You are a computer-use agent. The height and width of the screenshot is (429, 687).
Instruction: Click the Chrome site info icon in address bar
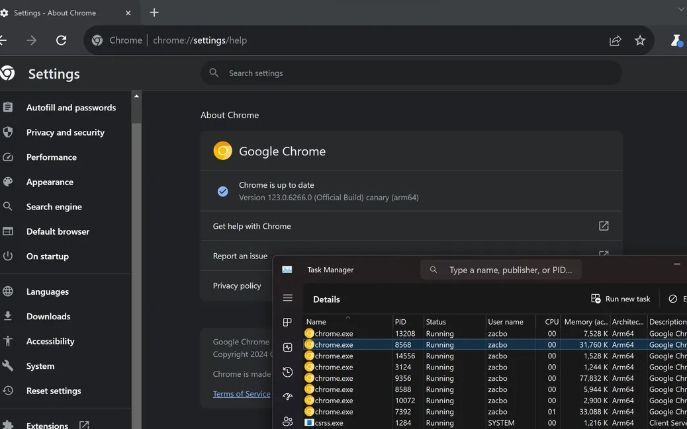97,40
